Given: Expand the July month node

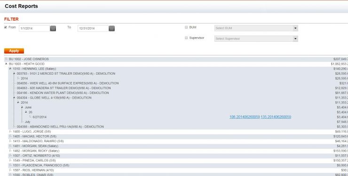Looking at the screenshot, I should tap(22, 122).
